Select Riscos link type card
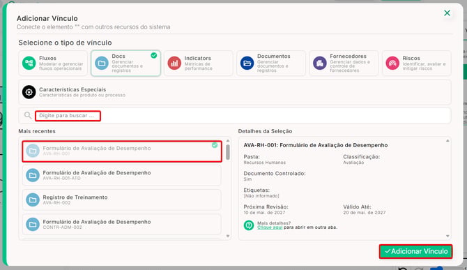 [x=416, y=63]
